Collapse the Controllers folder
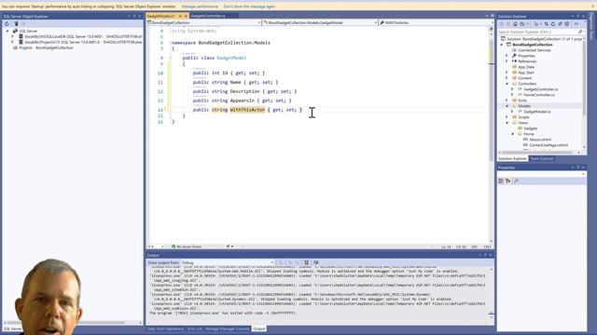597x335 pixels. (x=507, y=84)
